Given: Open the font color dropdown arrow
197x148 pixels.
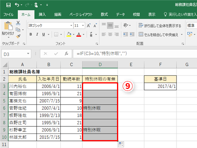Looking at the screenshot, I should [x=84, y=35].
